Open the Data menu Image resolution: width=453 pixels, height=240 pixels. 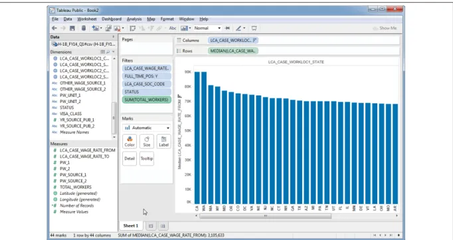68,19
